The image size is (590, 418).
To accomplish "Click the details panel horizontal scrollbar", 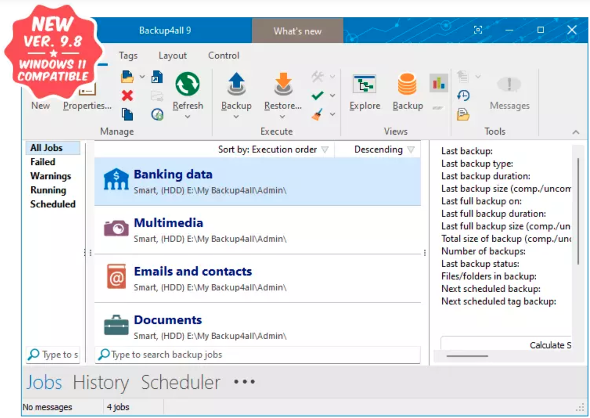I will coord(467,356).
